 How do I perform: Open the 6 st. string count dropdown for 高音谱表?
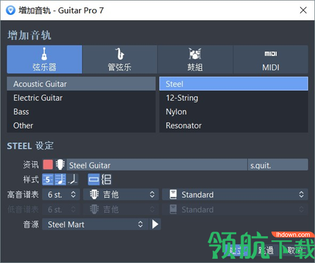[61, 194]
